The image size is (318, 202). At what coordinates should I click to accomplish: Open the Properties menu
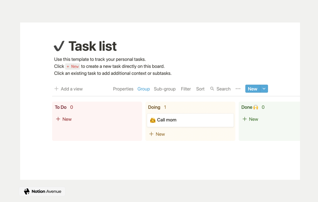coord(123,89)
